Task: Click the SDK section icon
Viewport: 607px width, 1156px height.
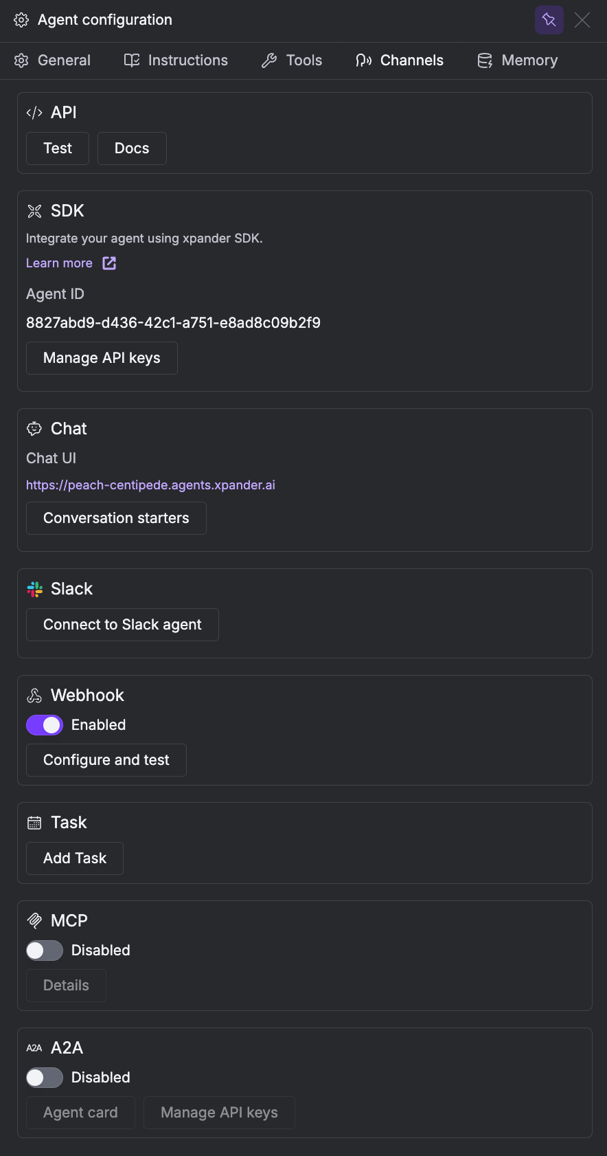Action: [x=34, y=210]
